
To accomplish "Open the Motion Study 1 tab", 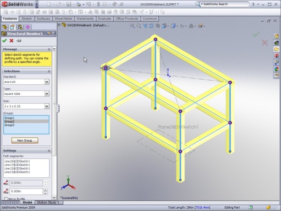I will click(x=47, y=203).
